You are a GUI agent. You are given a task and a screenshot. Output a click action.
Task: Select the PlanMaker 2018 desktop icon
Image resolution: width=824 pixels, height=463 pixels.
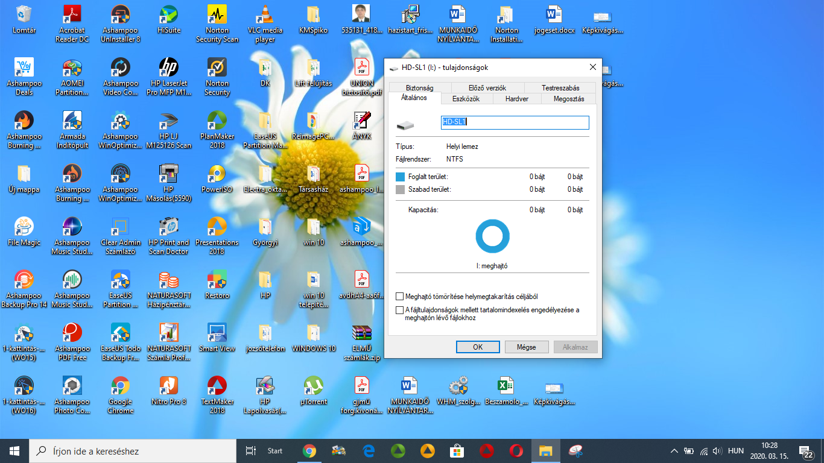pyautogui.click(x=217, y=130)
